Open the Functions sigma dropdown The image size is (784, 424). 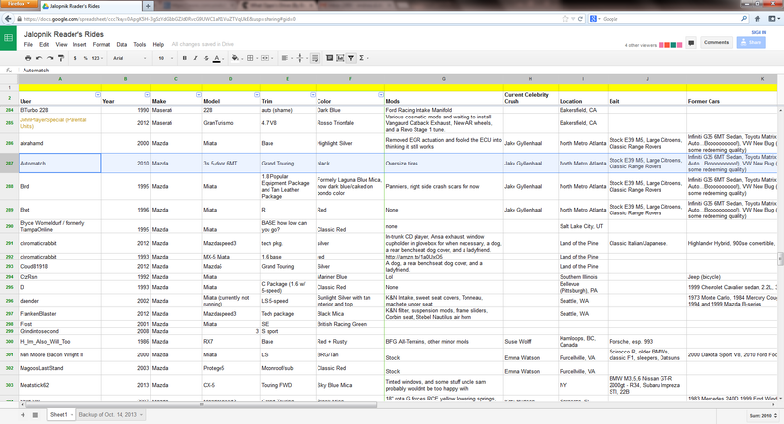pos(363,58)
